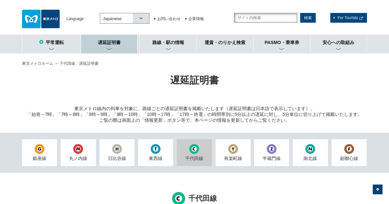389x204 pixels.
Task: Click the Language : label
Action: 76,19
